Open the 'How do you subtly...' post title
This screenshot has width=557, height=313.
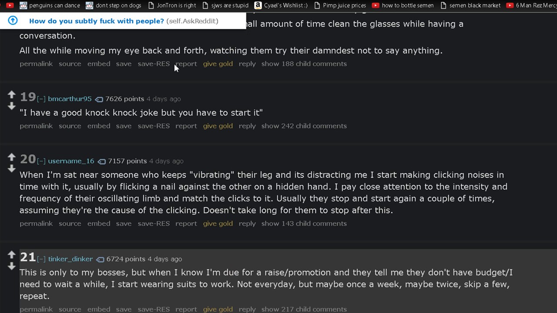coord(97,21)
